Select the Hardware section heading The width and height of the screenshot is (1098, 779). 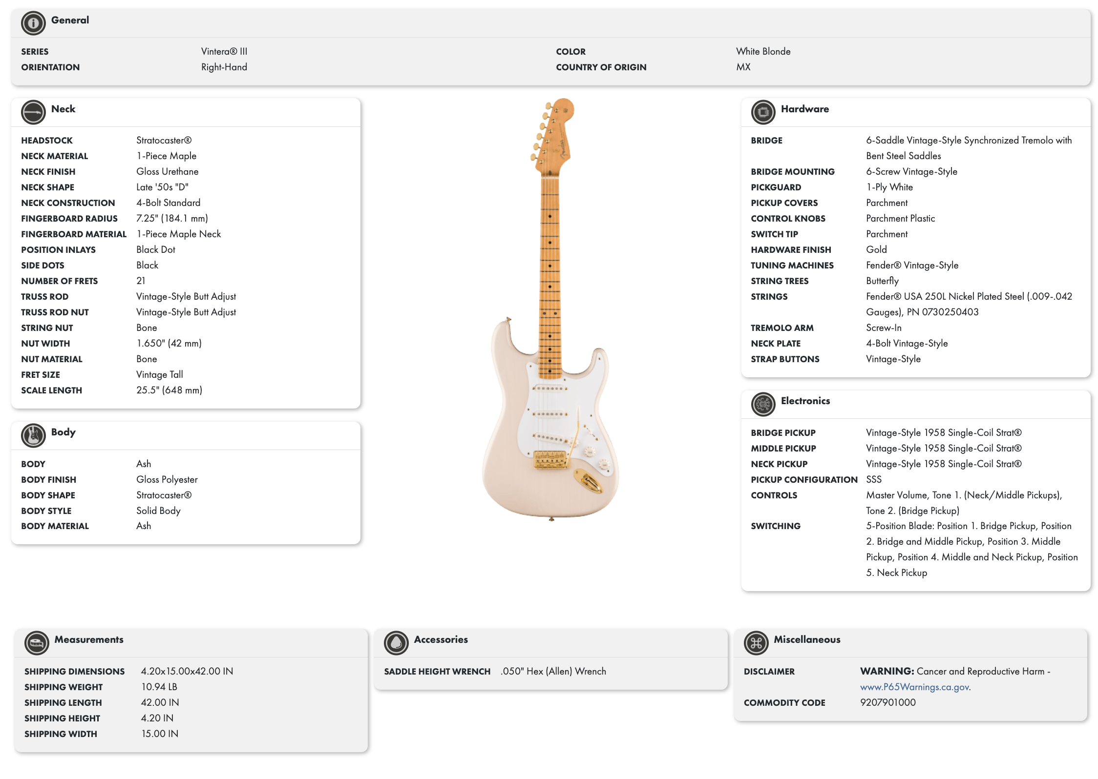pos(804,109)
